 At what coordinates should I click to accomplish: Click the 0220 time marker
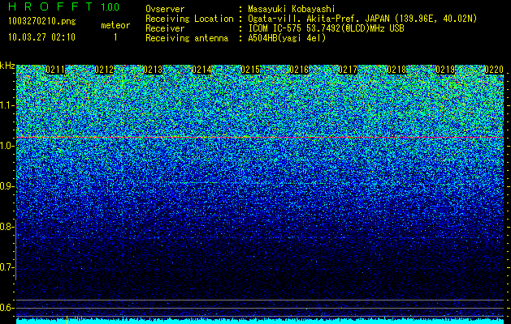pyautogui.click(x=494, y=70)
